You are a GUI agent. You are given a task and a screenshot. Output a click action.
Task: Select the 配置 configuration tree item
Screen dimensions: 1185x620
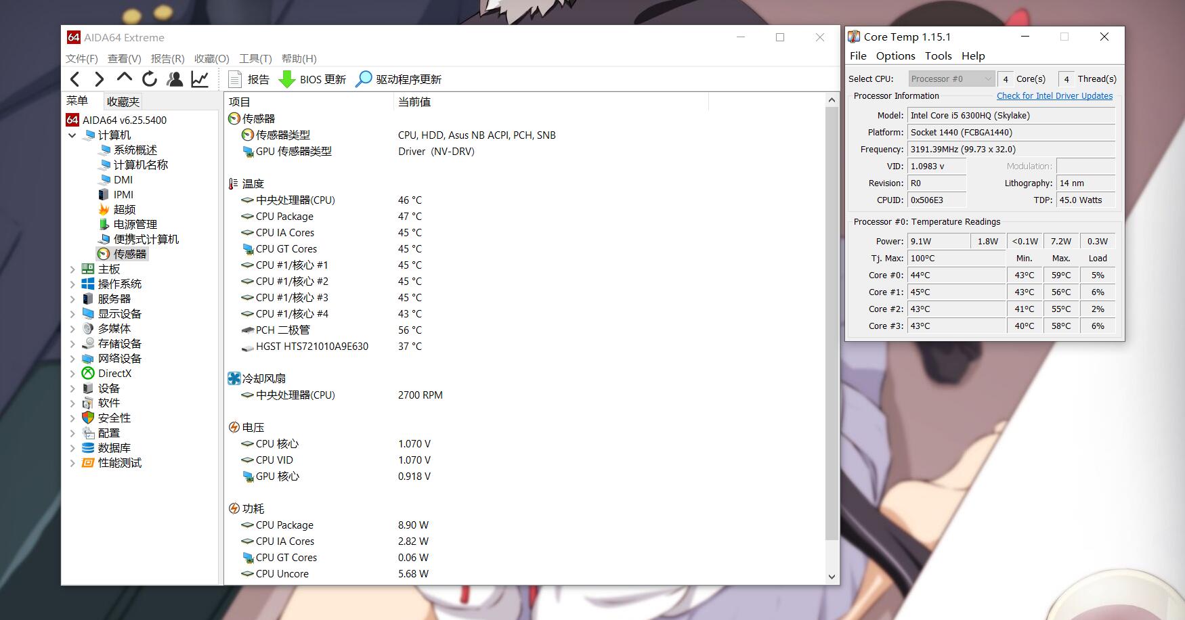point(108,433)
